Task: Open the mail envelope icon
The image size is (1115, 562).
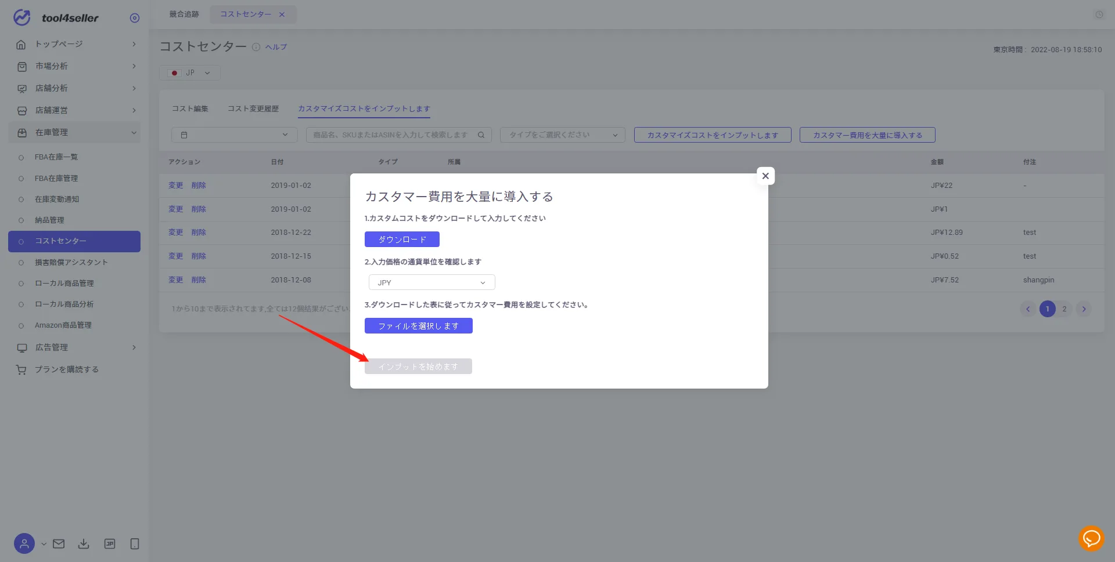Action: tap(59, 543)
